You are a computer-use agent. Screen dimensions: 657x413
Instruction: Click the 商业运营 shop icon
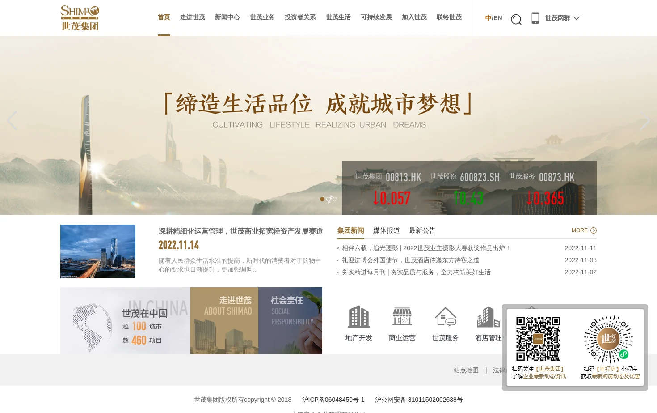[x=402, y=316]
